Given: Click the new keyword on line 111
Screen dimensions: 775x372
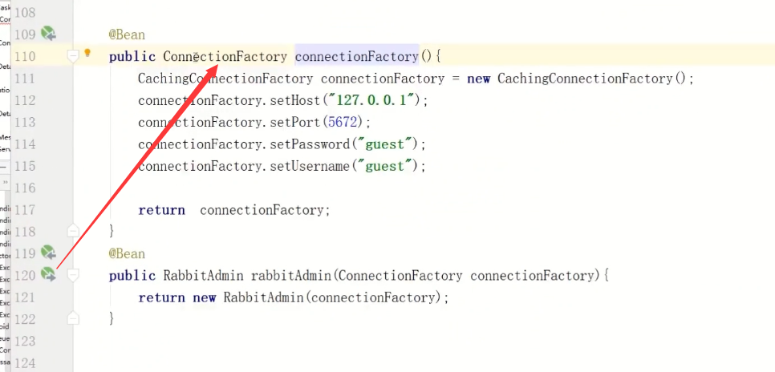Looking at the screenshot, I should coord(478,79).
